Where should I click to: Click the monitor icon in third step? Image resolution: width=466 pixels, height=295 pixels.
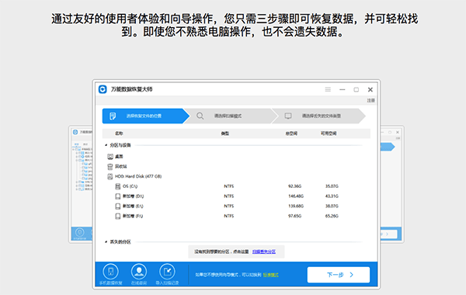coord(288,116)
